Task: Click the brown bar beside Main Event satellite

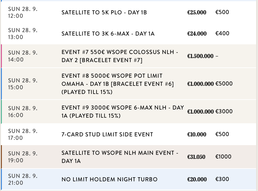Action: [2, 157]
